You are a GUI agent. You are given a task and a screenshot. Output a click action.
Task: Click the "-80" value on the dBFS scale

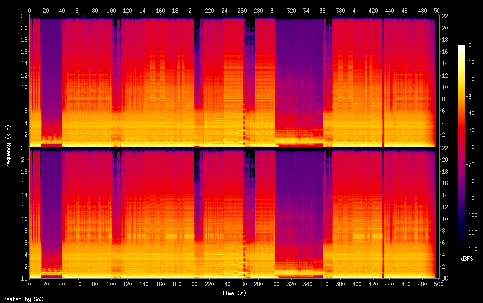(x=470, y=181)
